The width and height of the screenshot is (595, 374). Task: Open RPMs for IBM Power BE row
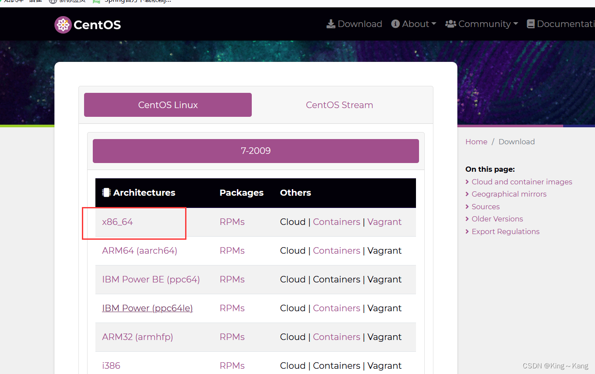click(232, 279)
